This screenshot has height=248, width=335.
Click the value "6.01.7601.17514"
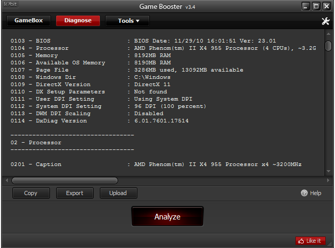pyautogui.click(x=161, y=120)
